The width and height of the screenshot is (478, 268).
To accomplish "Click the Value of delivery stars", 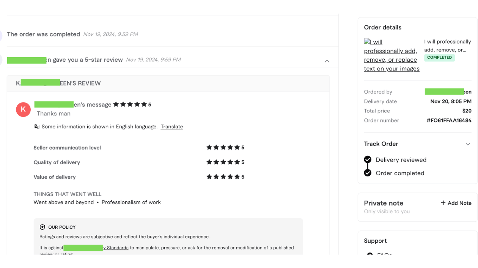I will click(x=223, y=177).
